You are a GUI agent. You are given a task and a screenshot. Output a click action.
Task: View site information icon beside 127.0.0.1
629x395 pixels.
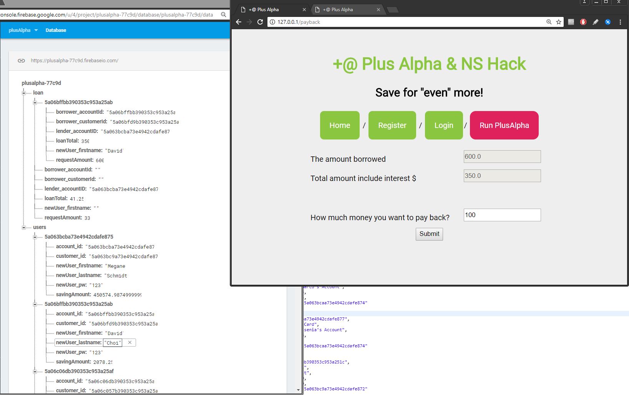coord(272,22)
